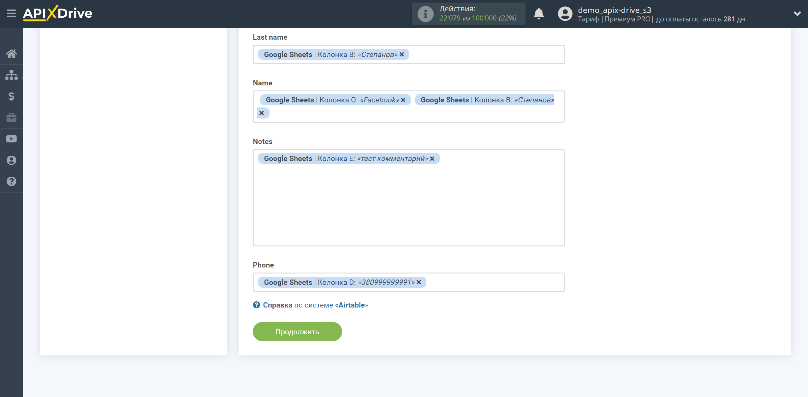Click inside the Last name field
Screen dimensions: 808x397
(x=409, y=55)
